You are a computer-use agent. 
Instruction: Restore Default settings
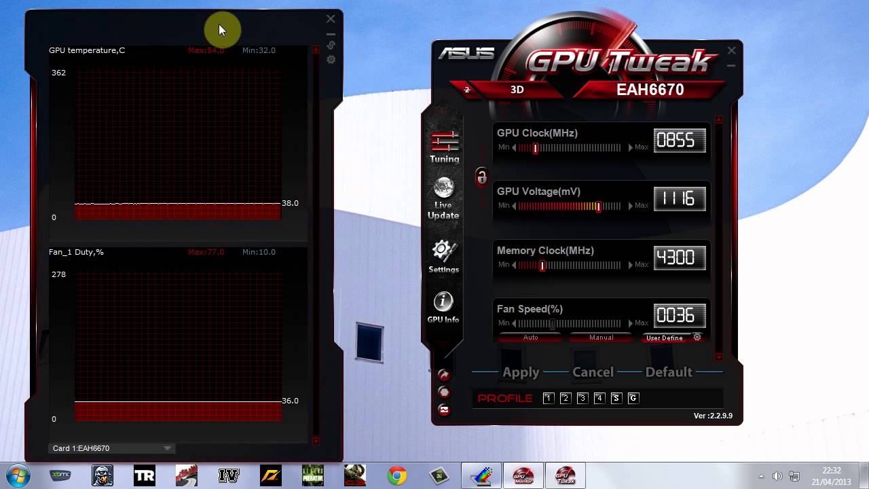669,372
